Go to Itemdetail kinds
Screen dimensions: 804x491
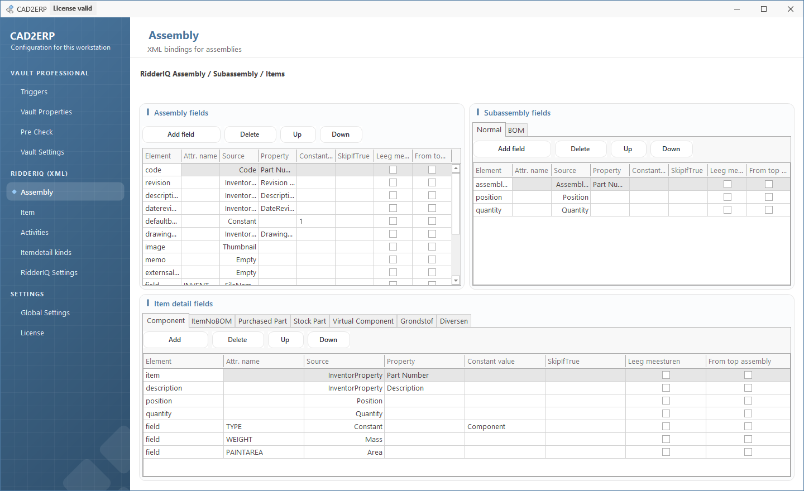(46, 253)
